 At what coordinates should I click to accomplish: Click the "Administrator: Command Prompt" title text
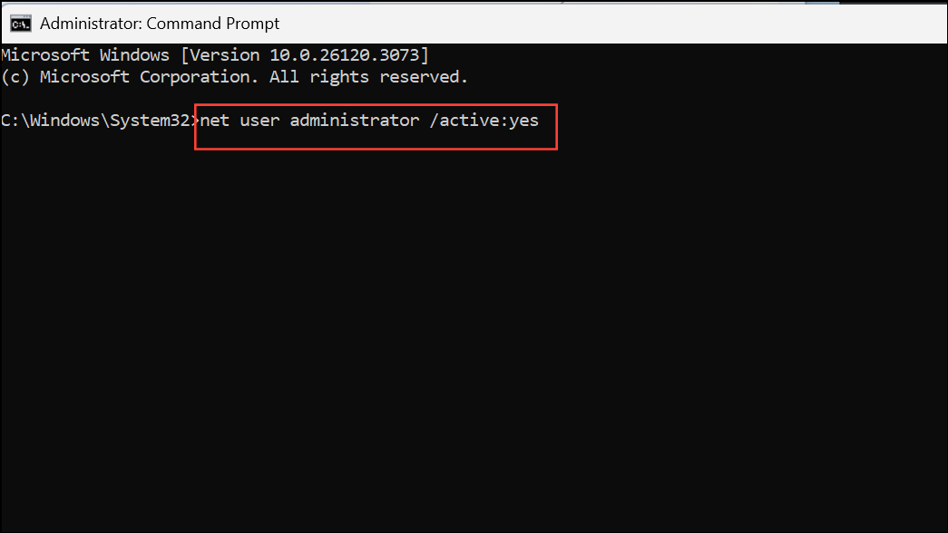(x=160, y=24)
